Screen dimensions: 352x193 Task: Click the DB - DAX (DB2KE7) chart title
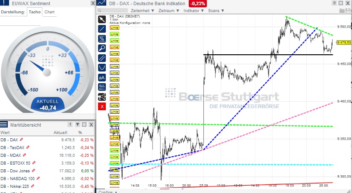click(x=124, y=16)
